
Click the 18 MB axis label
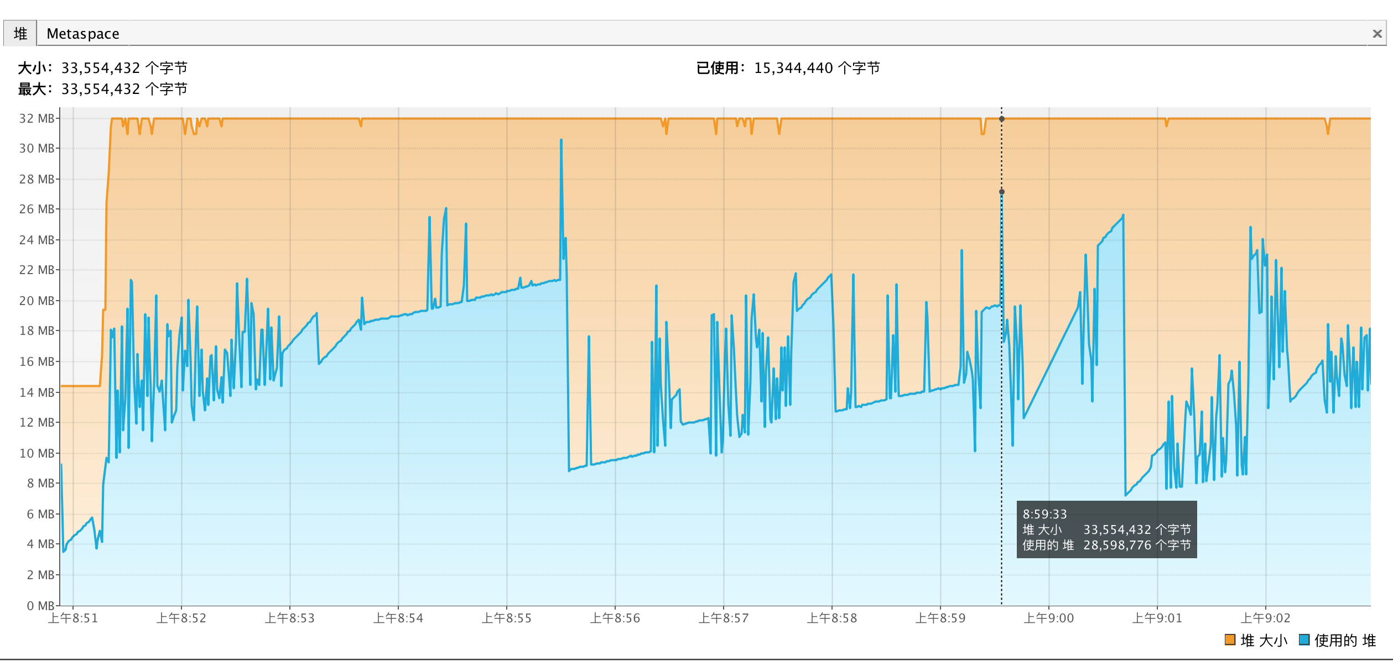coord(37,330)
